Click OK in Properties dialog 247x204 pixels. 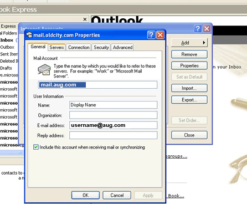point(85,195)
